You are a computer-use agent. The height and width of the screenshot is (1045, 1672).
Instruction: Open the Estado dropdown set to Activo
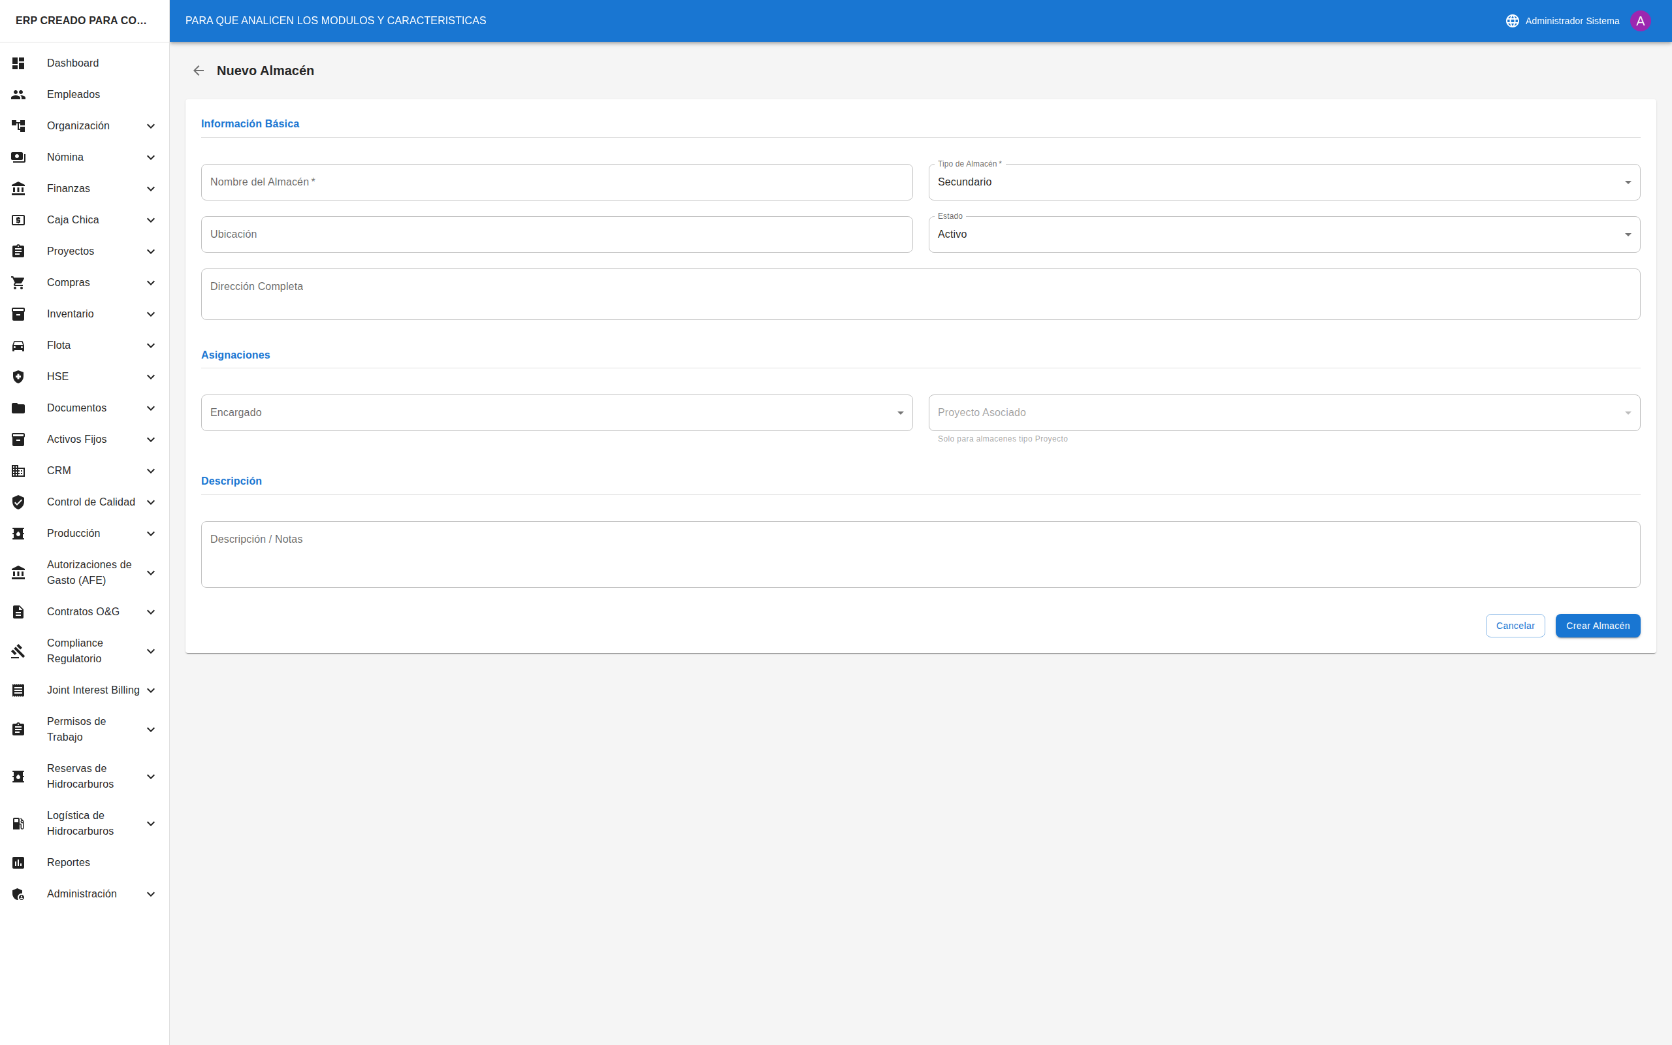(1283, 235)
